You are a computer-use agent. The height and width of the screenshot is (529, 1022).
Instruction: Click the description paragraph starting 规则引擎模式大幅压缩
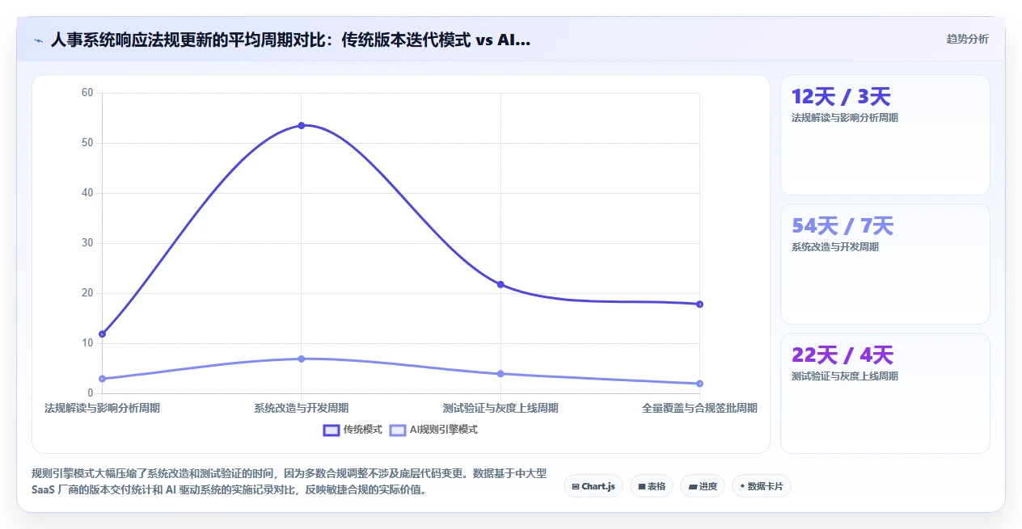(x=289, y=481)
